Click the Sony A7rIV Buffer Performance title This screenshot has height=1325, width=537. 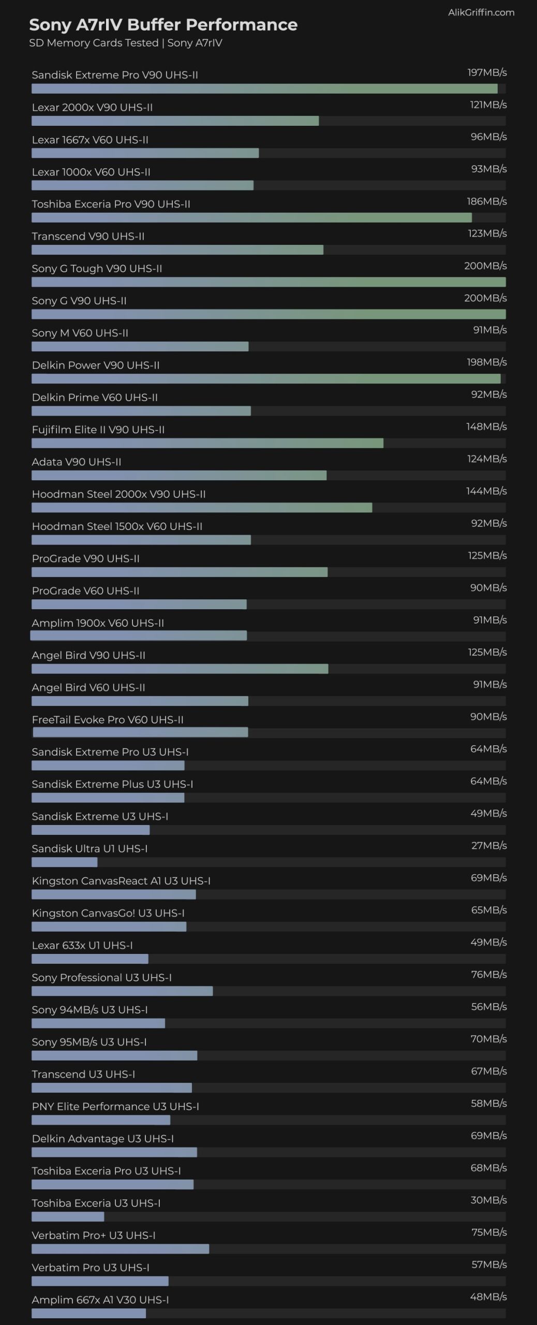pos(163,24)
